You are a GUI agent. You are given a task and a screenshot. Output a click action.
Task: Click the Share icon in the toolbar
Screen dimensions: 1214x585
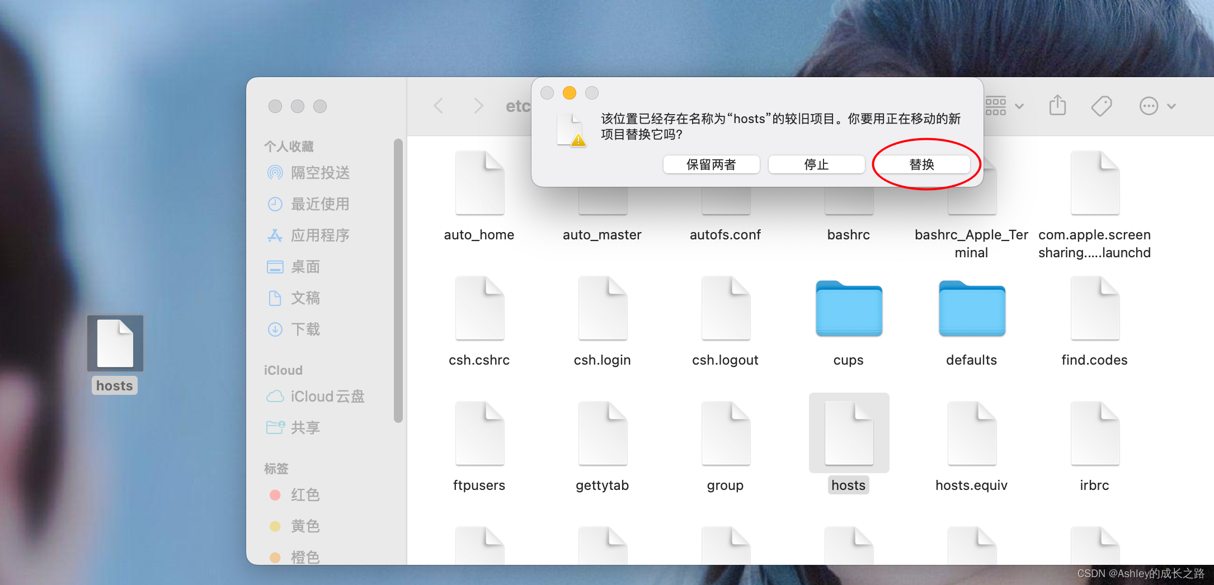1057,106
